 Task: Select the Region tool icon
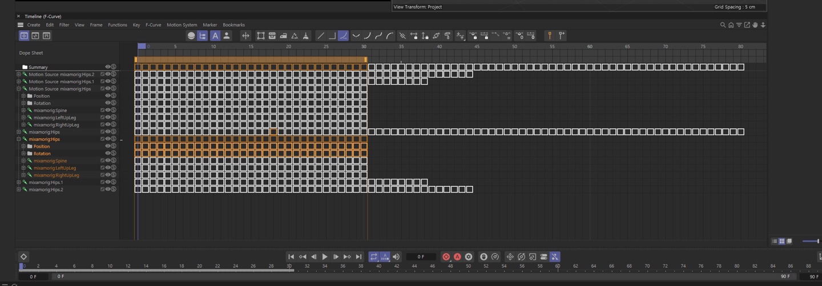[x=261, y=36]
